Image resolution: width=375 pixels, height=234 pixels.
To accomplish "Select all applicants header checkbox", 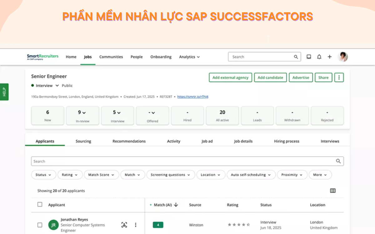I will tap(40, 205).
